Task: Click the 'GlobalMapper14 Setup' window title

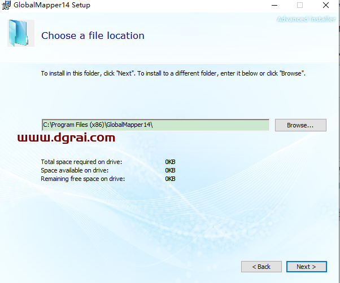Action: [52, 5]
